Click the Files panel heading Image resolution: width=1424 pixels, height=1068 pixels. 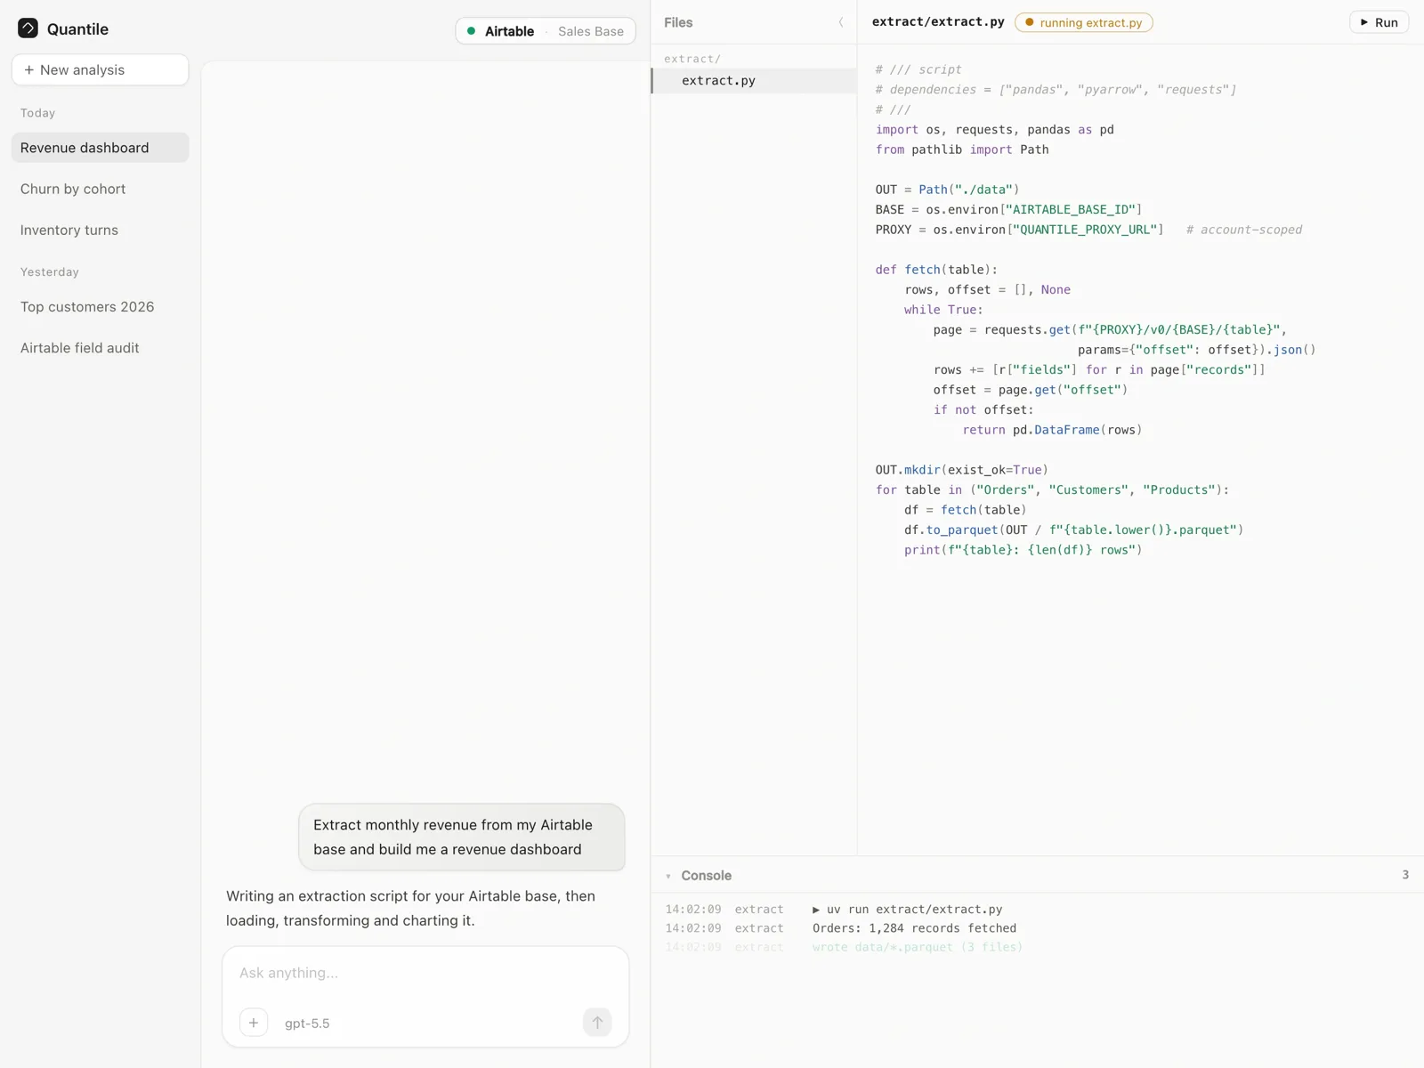(x=678, y=22)
